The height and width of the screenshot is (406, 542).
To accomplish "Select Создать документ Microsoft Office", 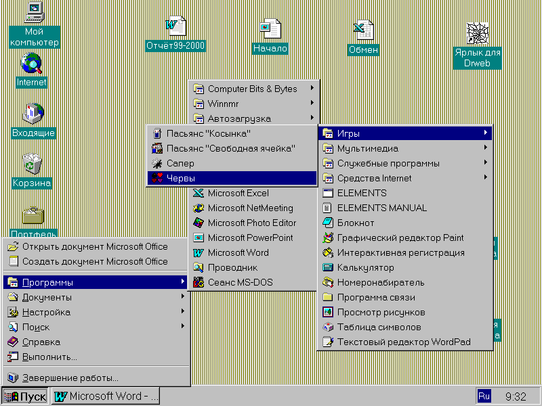I will [96, 261].
